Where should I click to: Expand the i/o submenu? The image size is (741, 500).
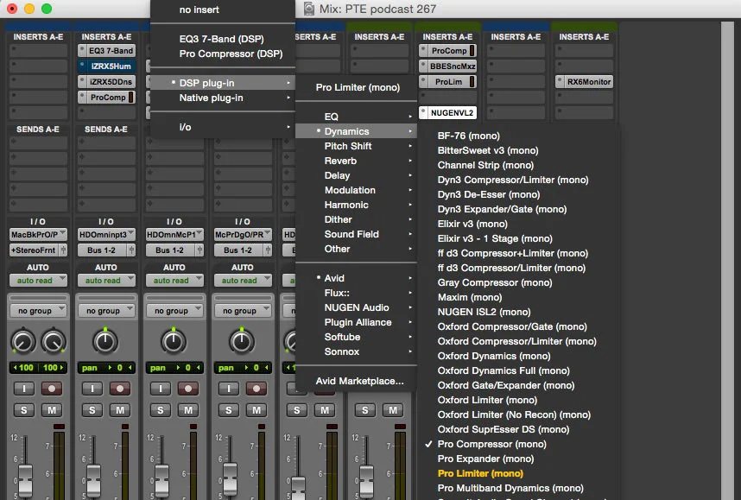coord(223,127)
